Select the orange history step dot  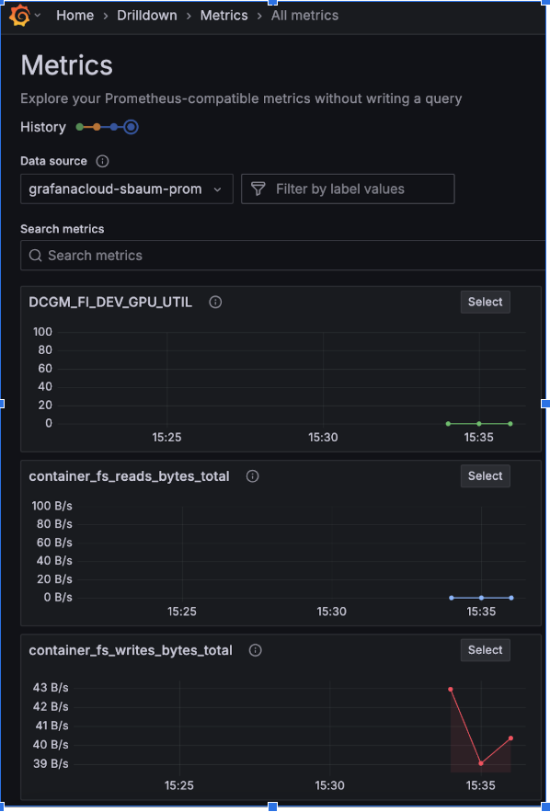[x=97, y=127]
